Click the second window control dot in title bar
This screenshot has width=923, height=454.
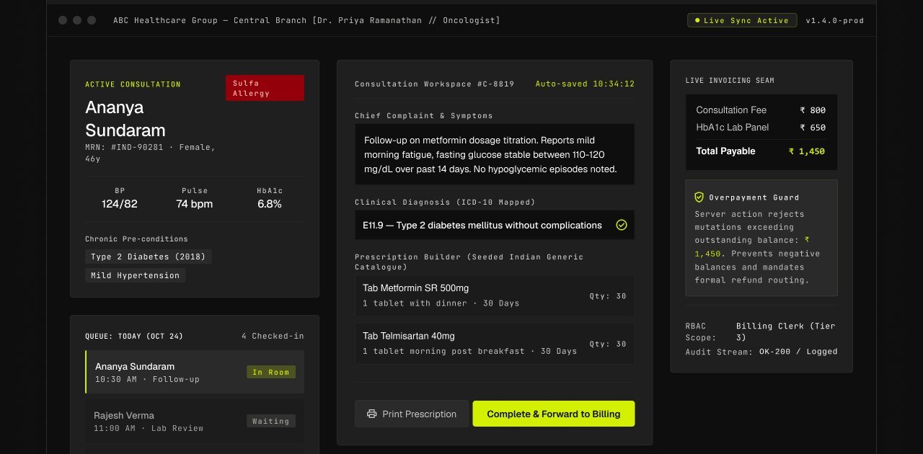[77, 20]
